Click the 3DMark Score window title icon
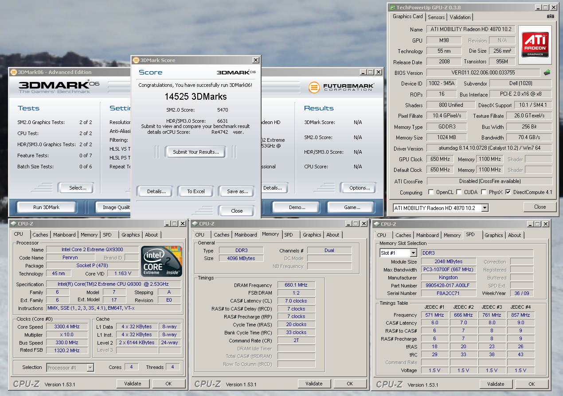 click(x=135, y=60)
